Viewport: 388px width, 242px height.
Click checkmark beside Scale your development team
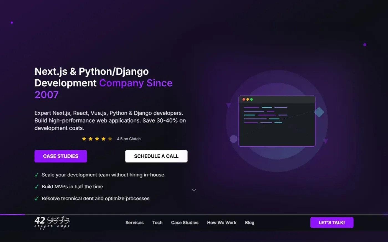36,175
